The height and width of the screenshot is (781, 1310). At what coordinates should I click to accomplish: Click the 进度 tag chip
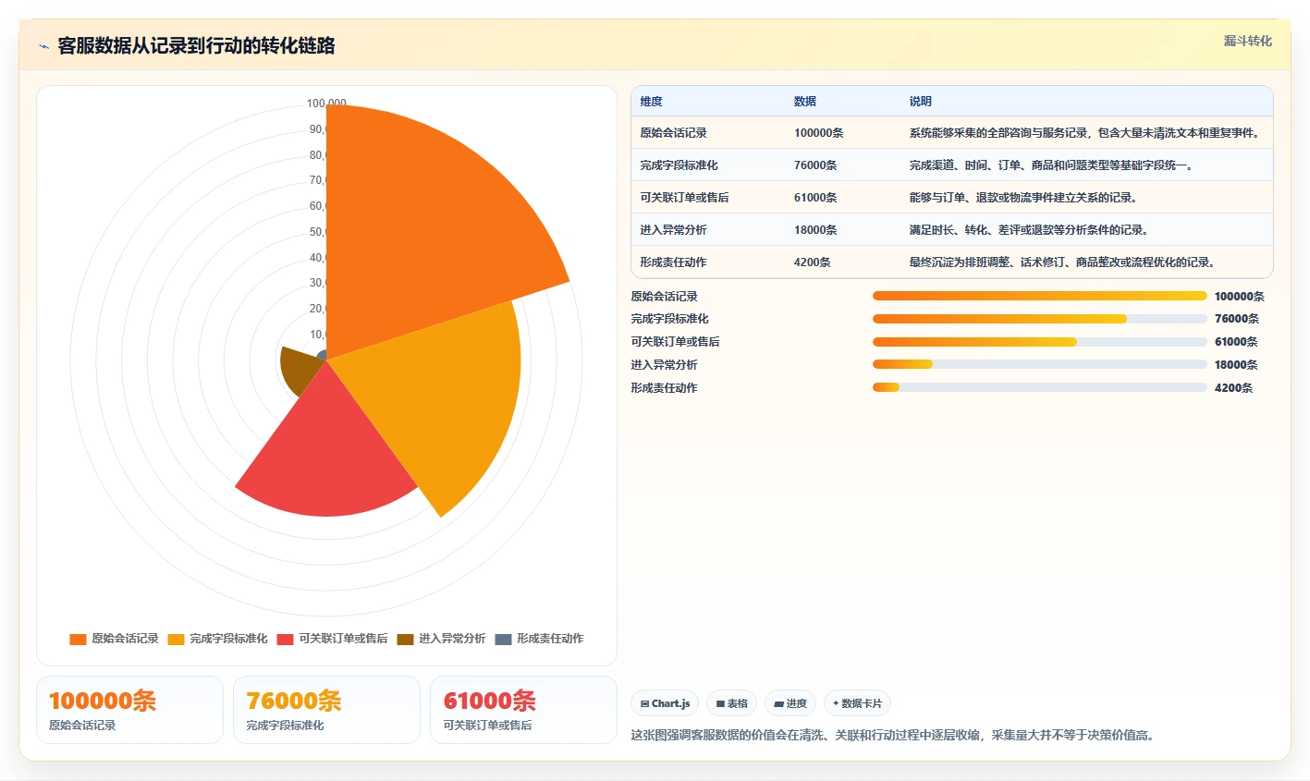pyautogui.click(x=790, y=703)
